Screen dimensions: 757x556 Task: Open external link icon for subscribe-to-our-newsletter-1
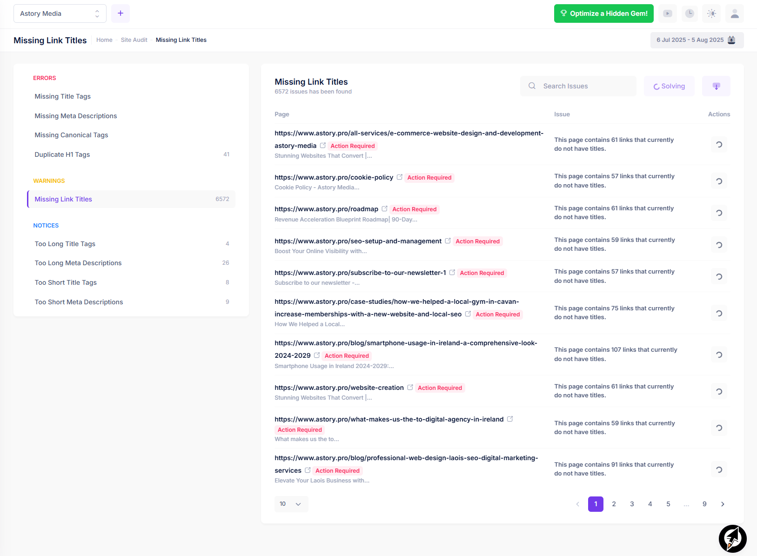(x=452, y=273)
